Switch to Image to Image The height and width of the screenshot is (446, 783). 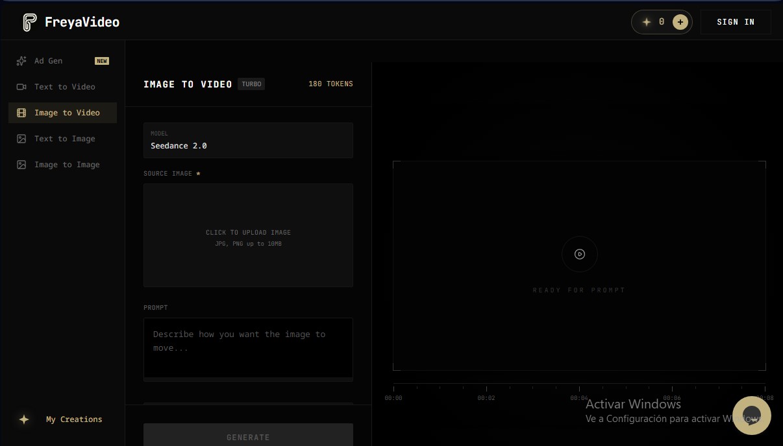click(62, 165)
